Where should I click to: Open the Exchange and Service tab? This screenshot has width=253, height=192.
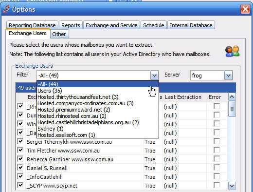click(111, 25)
